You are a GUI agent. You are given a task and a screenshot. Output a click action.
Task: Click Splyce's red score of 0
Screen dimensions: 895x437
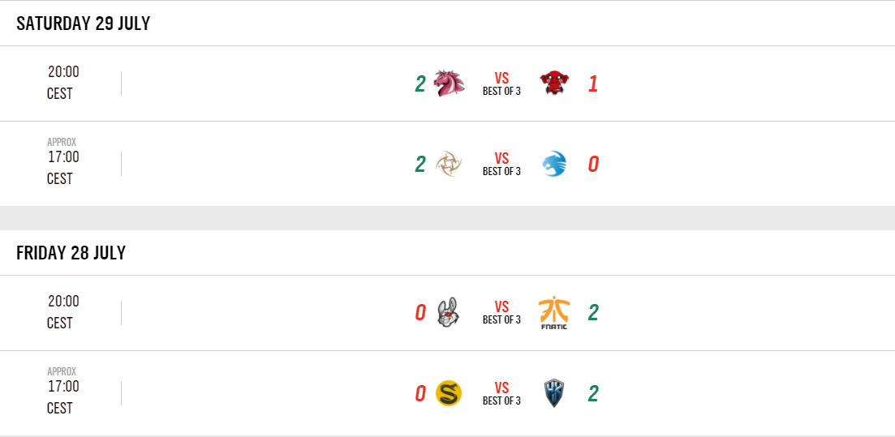(420, 394)
